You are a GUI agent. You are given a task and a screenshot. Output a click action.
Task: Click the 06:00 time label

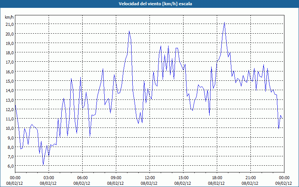coord(82,178)
